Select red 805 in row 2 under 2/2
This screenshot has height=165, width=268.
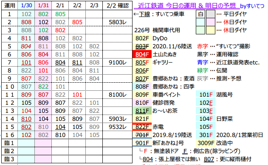[x=77, y=22]
